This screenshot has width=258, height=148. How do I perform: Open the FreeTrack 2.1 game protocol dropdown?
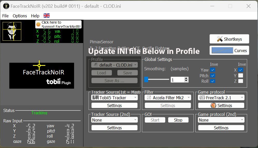(221, 98)
